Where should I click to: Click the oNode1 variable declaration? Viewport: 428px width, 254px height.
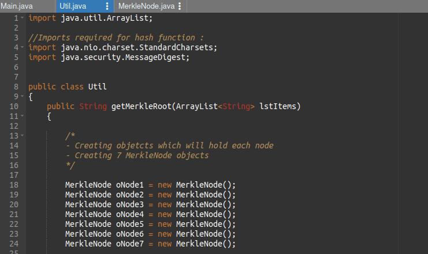coord(129,185)
